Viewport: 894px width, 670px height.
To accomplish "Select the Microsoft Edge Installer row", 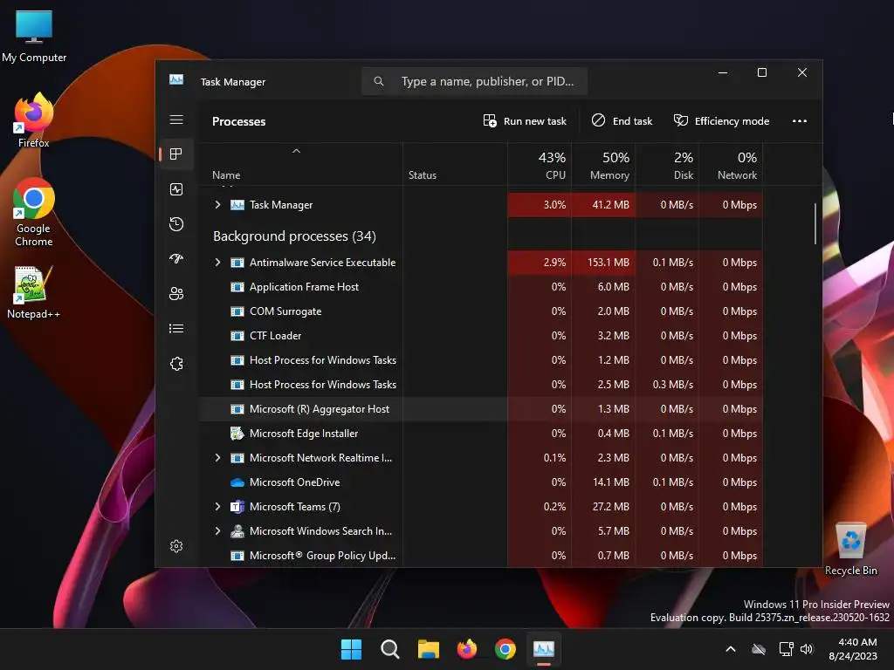I will (x=481, y=434).
